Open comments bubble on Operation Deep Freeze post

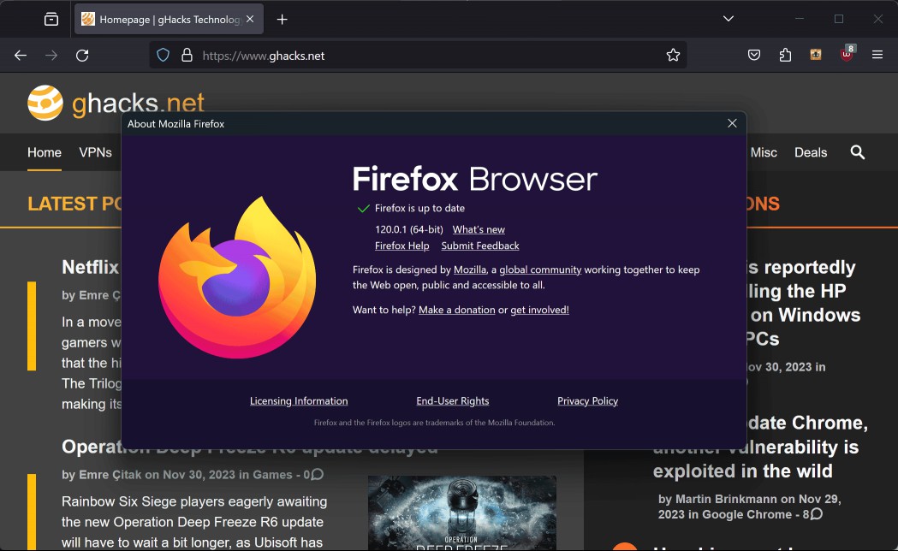[x=317, y=474]
